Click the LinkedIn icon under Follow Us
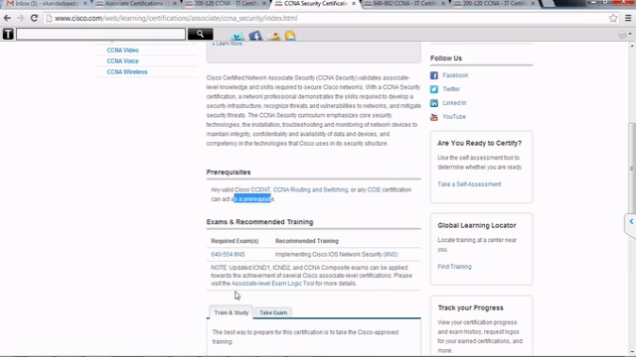The width and height of the screenshot is (636, 357). point(434,103)
